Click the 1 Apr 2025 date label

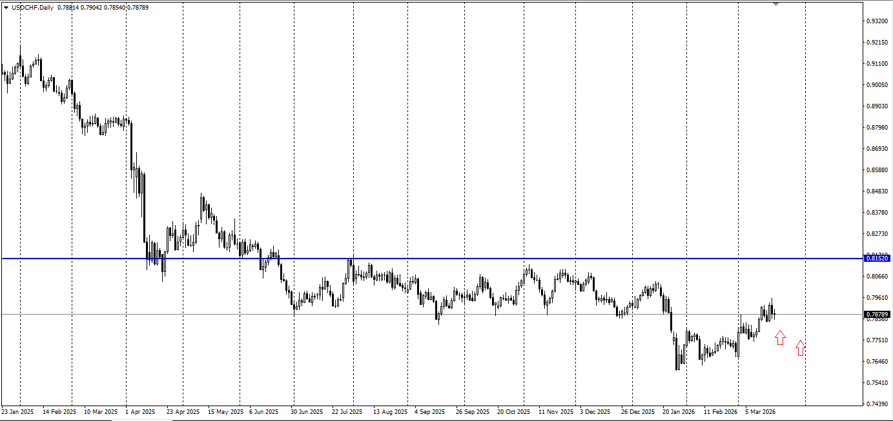139,411
